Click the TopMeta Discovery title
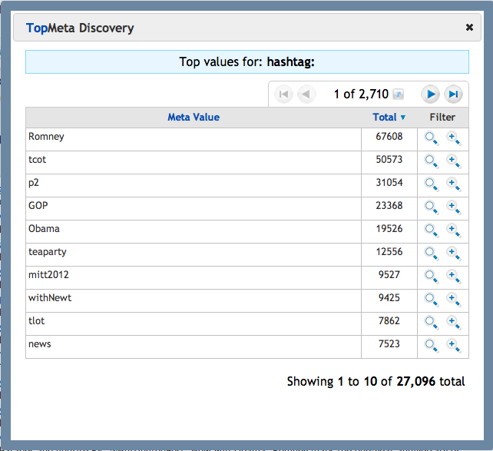 pos(80,28)
